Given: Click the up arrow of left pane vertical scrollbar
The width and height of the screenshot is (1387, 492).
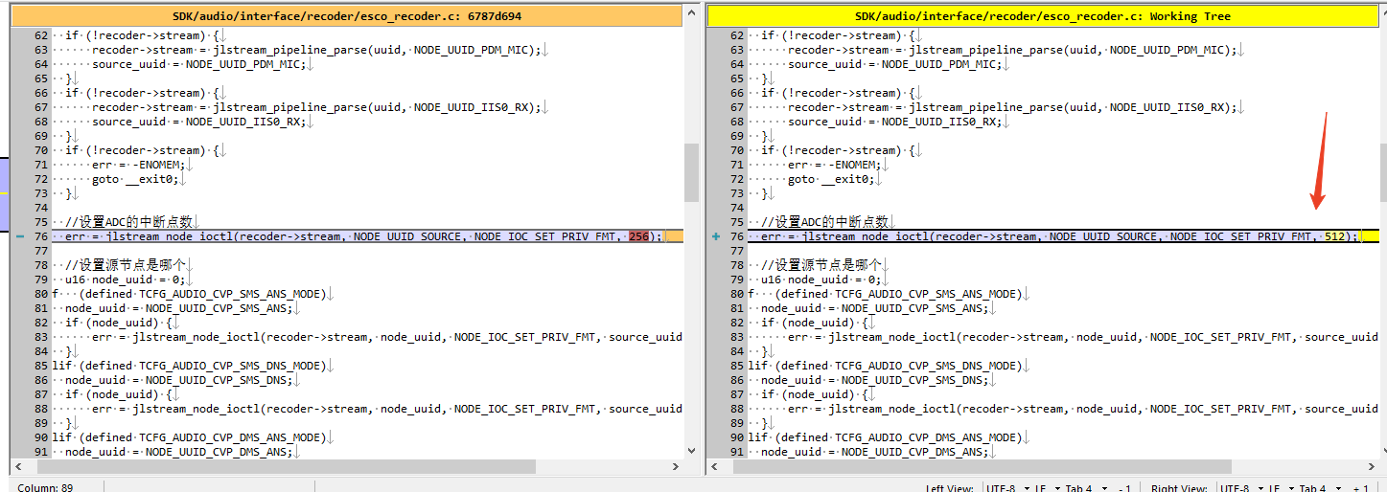Looking at the screenshot, I should coord(692,12).
